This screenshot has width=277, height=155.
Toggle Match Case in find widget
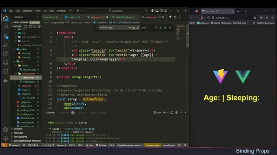coord(130,28)
